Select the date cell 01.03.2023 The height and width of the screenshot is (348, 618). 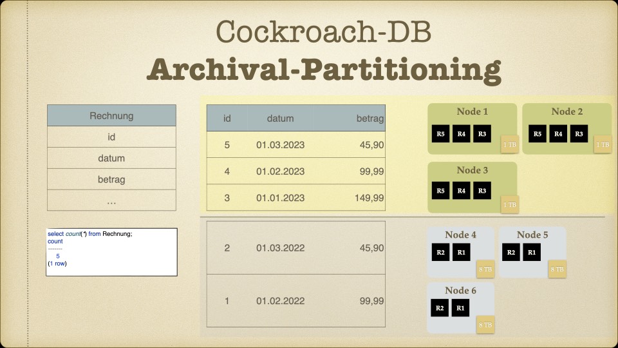pyautogui.click(x=280, y=145)
